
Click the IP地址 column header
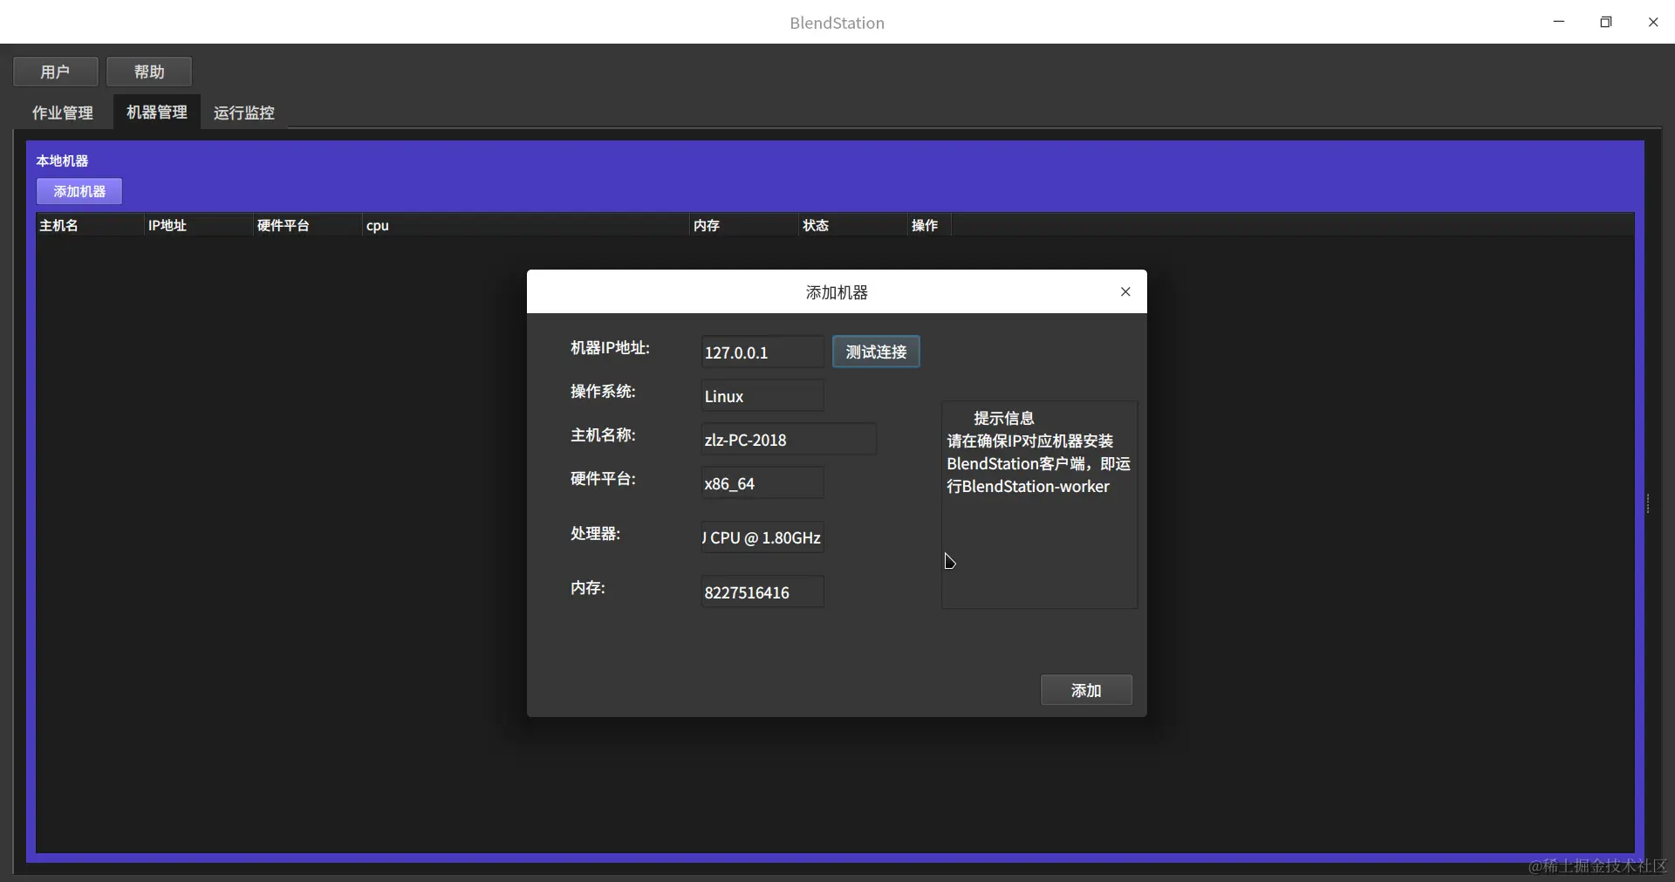(199, 225)
